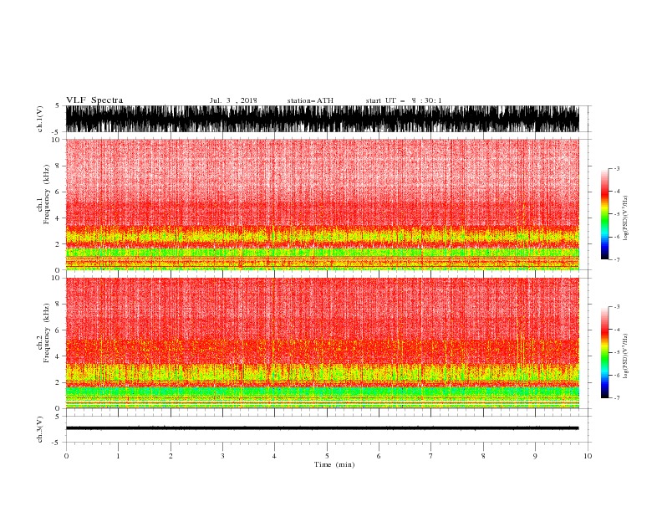
Task: Click the "5" tick on ch.1(V) axis
Action: (x=58, y=106)
